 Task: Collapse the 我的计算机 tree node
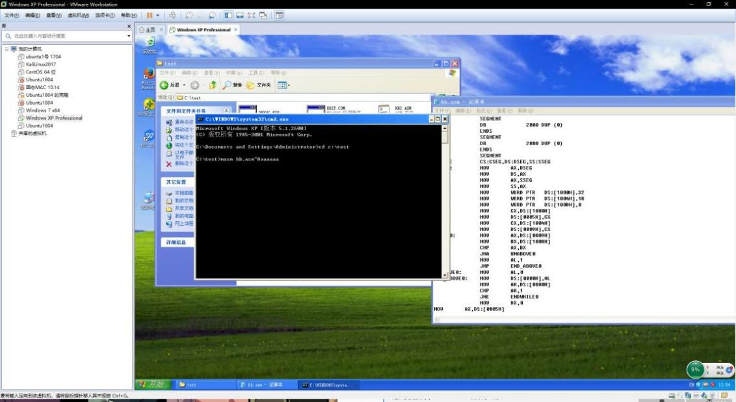6,49
